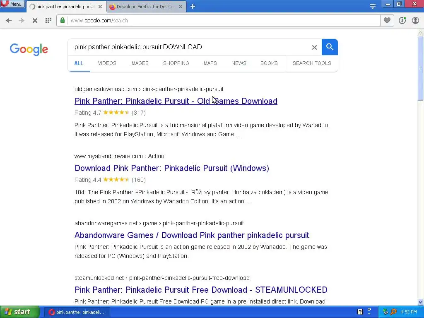Open the STEAMUNLOCKED Free Download link
This screenshot has width=424, height=318.
click(201, 289)
